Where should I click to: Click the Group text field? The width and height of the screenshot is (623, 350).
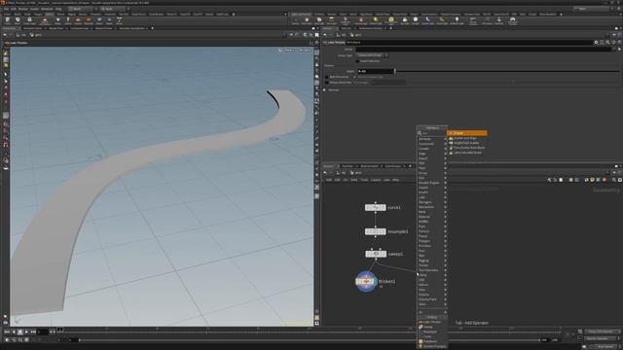tap(483, 50)
